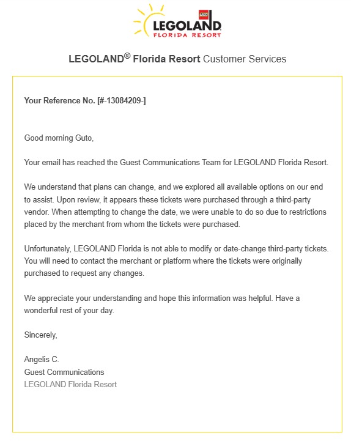Click the 'Good morning Guto' greeting line
Image resolution: width=351 pixels, height=441 pixels.
pos(59,138)
